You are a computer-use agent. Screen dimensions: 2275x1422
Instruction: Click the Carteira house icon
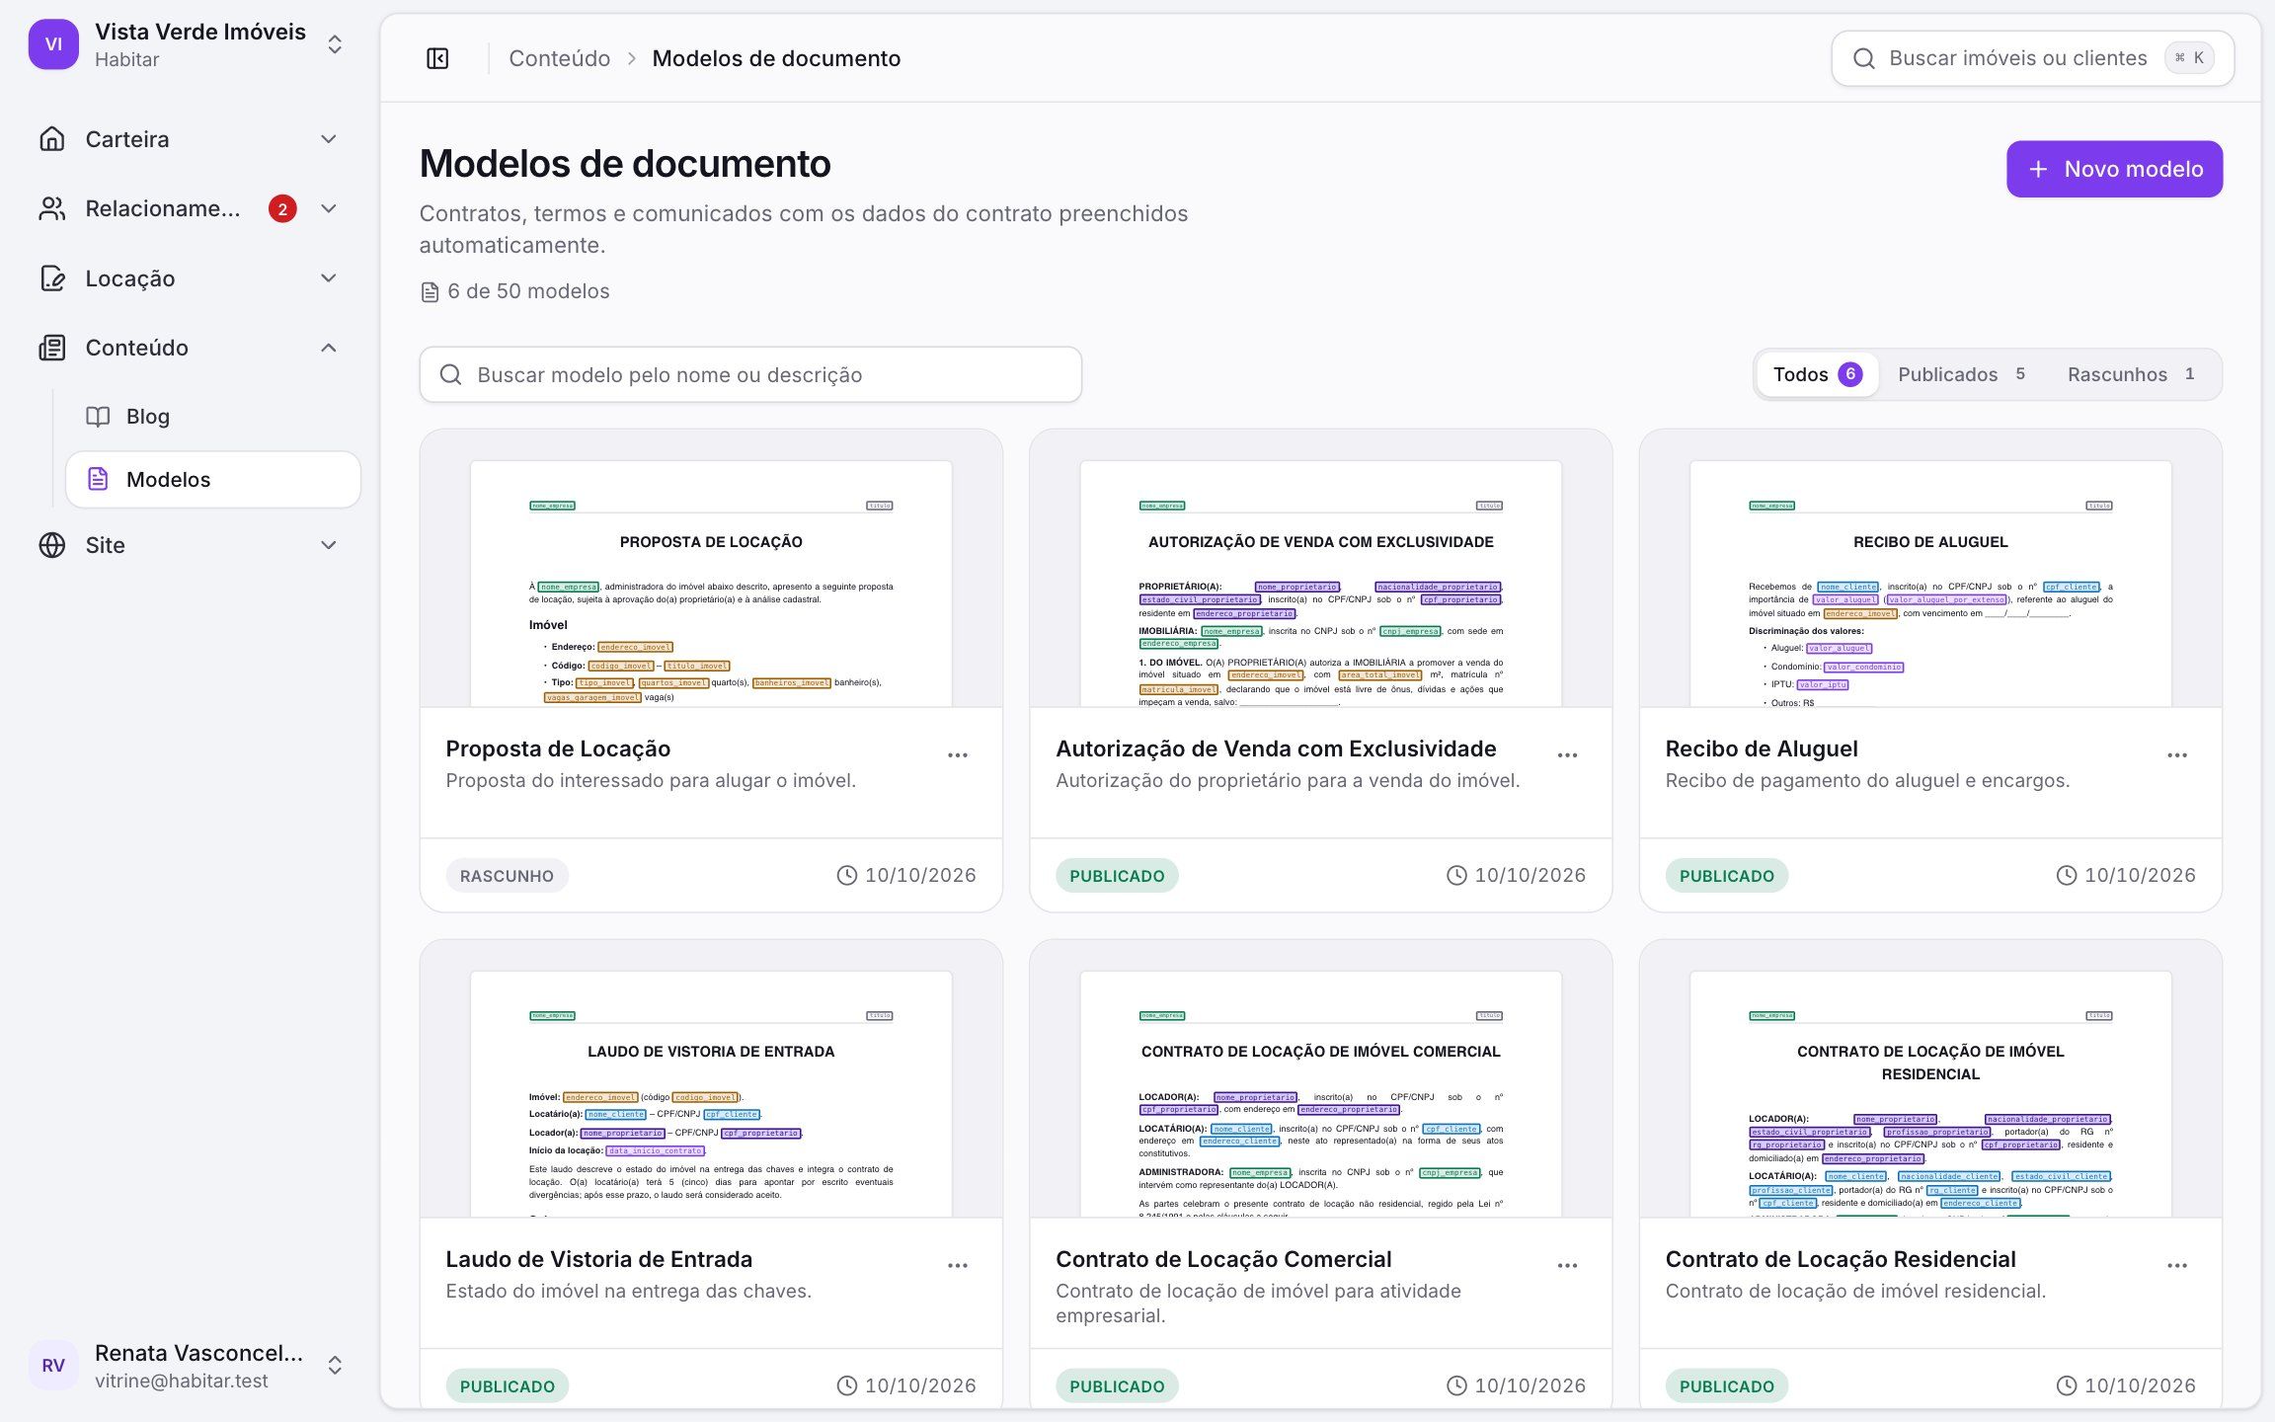[52, 139]
